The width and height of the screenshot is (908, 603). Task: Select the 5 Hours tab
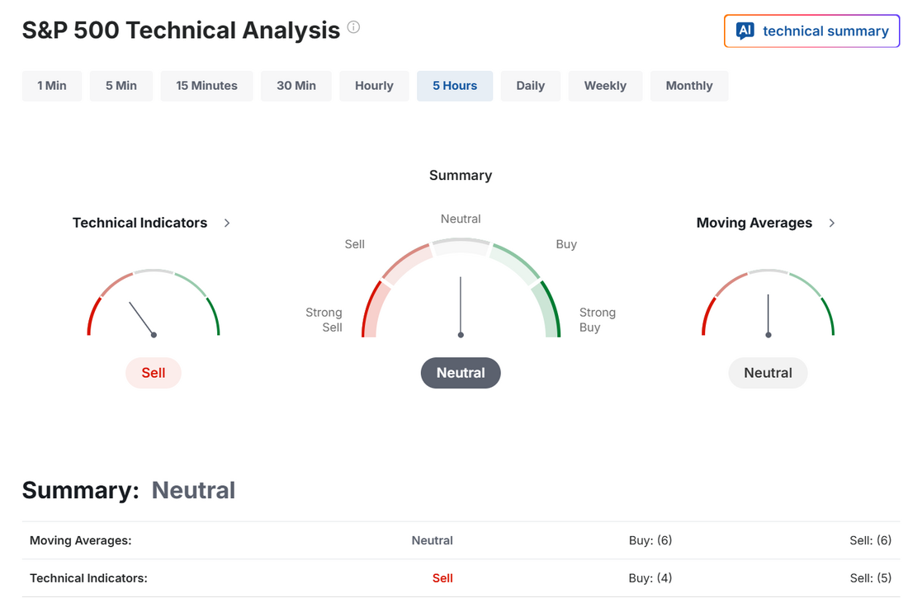[x=455, y=86]
